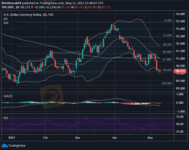Click the 100.00% Fibonacci level label
This screenshot has width=189, height=150.
[x=167, y=83]
